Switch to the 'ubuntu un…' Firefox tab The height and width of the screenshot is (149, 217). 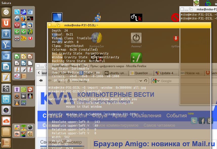[x=116, y=73]
